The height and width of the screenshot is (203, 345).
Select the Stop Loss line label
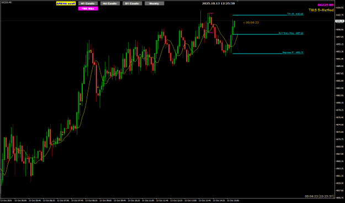[x=293, y=53]
